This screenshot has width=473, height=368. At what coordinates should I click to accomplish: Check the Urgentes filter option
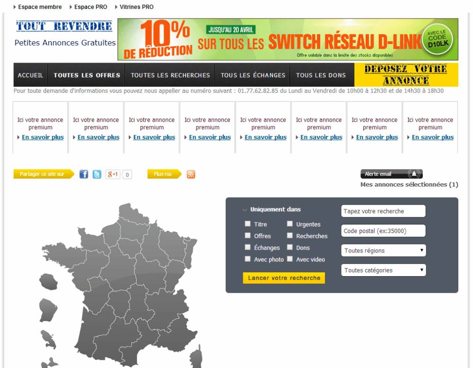(x=290, y=224)
